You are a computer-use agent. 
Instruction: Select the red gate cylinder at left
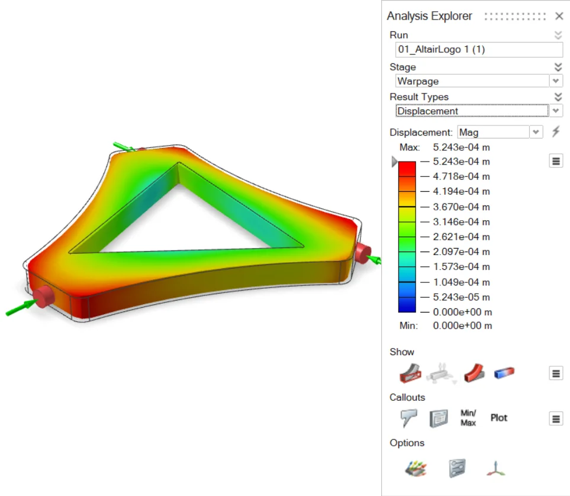[44, 297]
